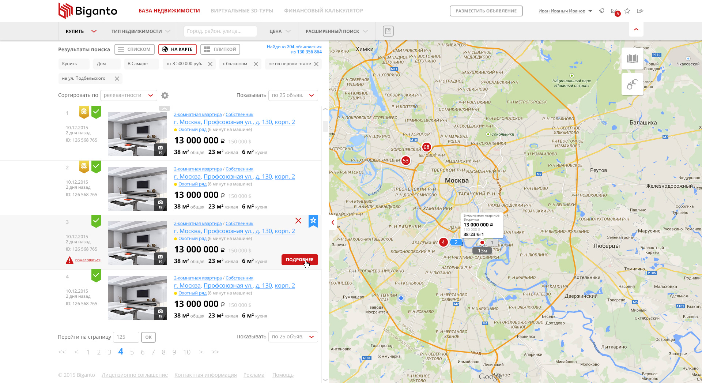The image size is (702, 383).
Task: Open the map legend book icon
Action: tap(633, 59)
